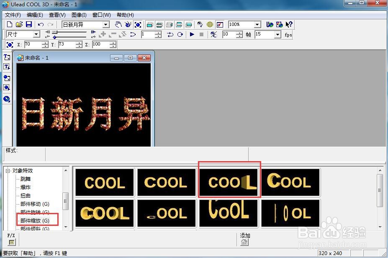388x258 pixels.
Task: Open the object list dropdown showing 日新月异
Action: pyautogui.click(x=106, y=25)
